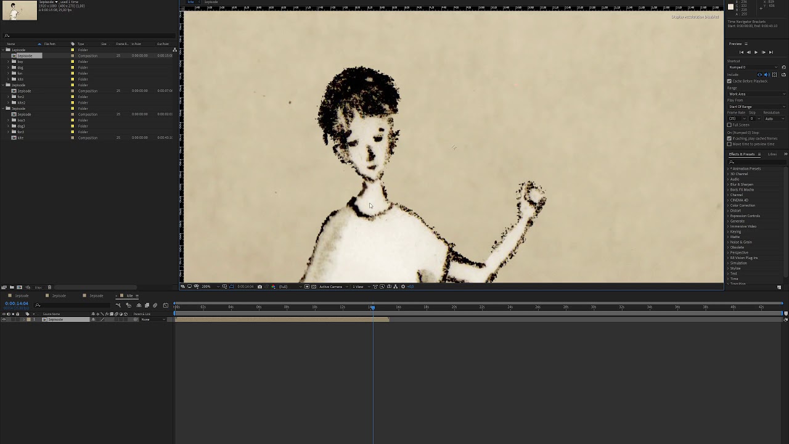Open project flowchart view icon
This screenshot has width=789, height=444.
175,50
